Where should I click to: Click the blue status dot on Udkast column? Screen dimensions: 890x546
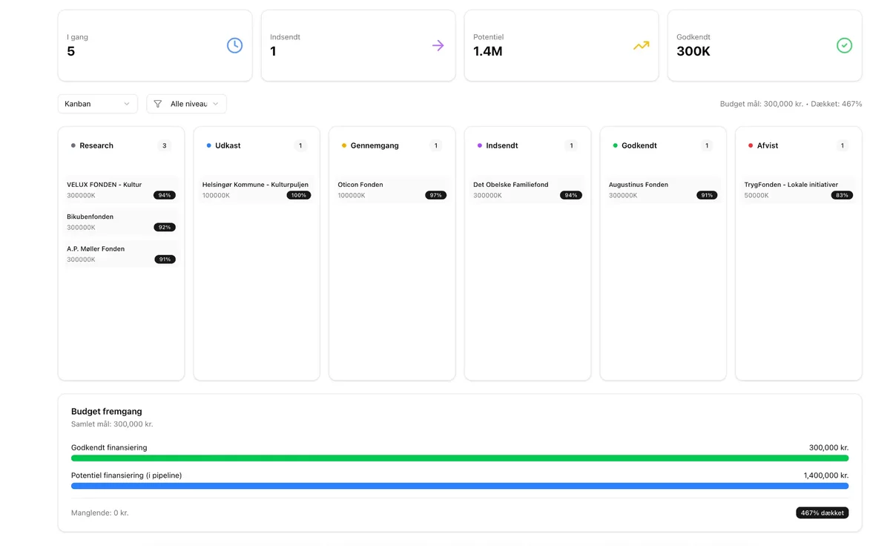coord(208,145)
